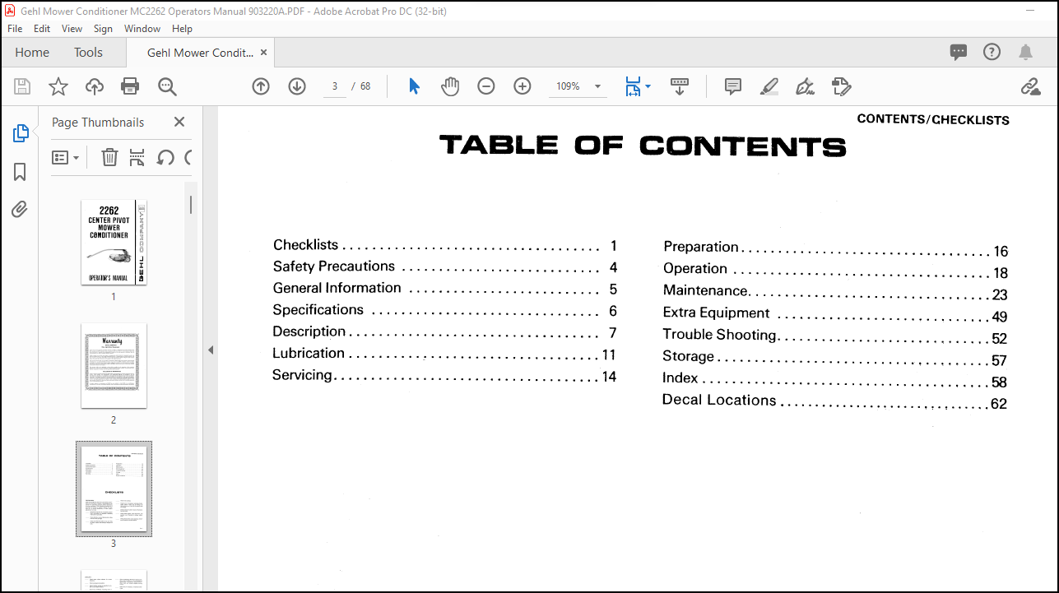Print the document using printer icon
This screenshot has height=593, width=1059.
(x=130, y=86)
